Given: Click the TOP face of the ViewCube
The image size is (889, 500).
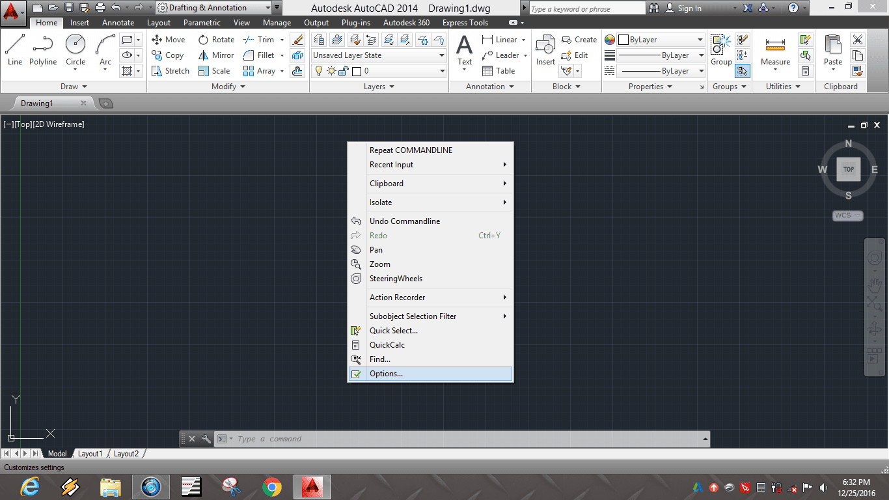Looking at the screenshot, I should pos(849,169).
